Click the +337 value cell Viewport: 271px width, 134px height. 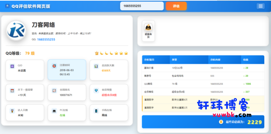246,92
